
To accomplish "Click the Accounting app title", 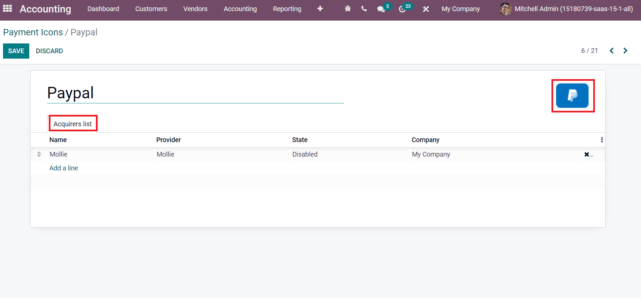I will [45, 9].
